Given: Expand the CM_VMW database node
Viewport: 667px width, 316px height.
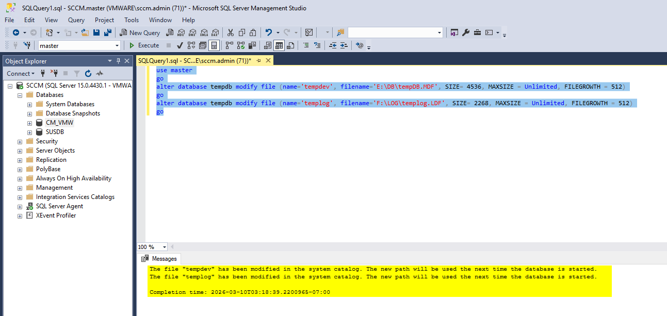Looking at the screenshot, I should pyautogui.click(x=30, y=123).
